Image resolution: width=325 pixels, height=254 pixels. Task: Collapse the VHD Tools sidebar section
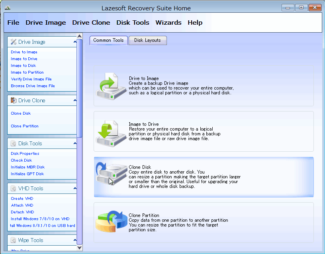pos(75,188)
